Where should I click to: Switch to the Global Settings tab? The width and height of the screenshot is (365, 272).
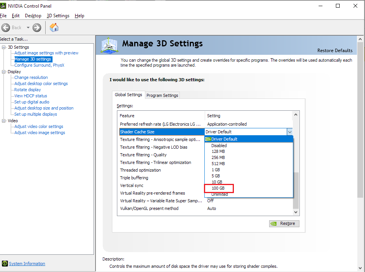128,95
